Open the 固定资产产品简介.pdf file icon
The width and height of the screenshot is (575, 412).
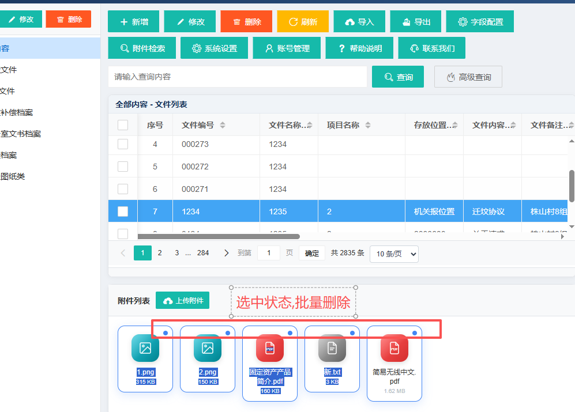tap(270, 348)
